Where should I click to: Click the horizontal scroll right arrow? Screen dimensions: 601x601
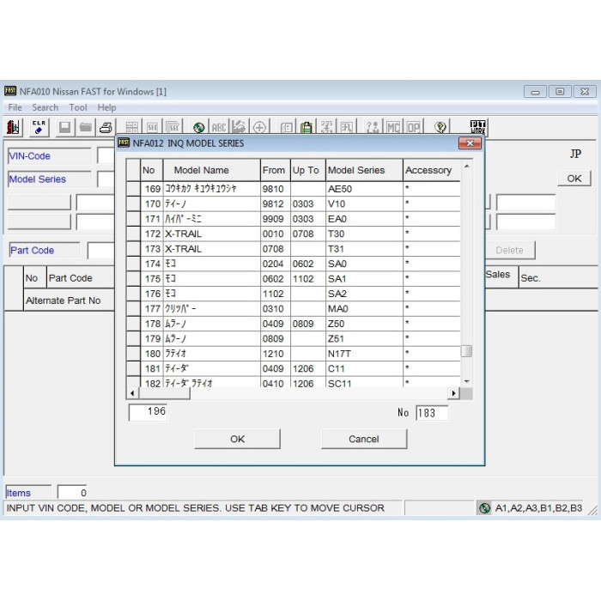coord(453,393)
